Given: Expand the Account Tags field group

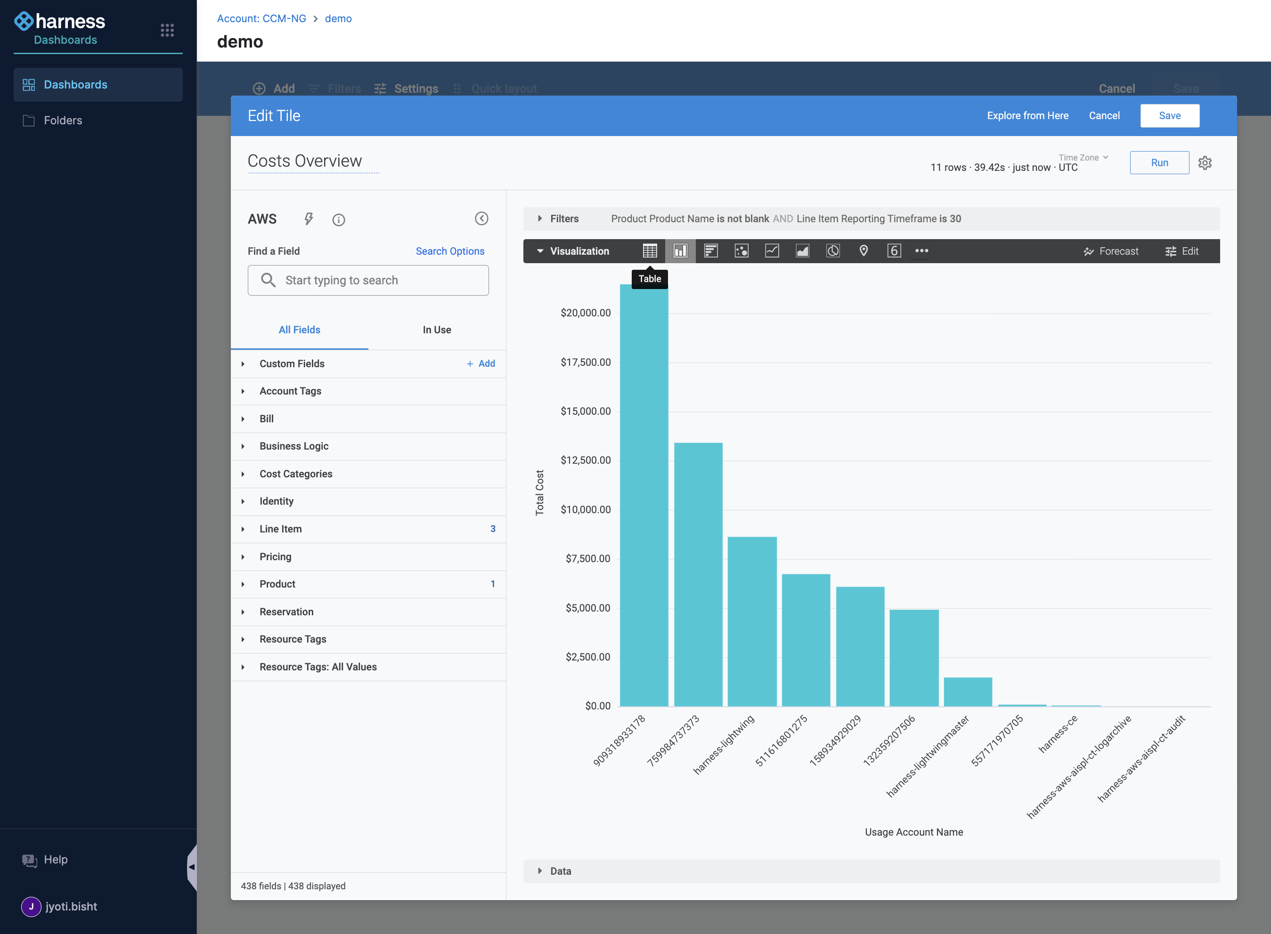Looking at the screenshot, I should coord(368,391).
